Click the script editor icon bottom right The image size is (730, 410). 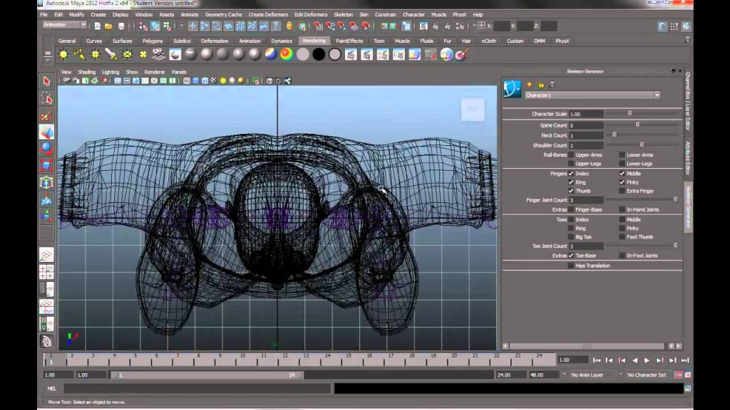(x=688, y=388)
